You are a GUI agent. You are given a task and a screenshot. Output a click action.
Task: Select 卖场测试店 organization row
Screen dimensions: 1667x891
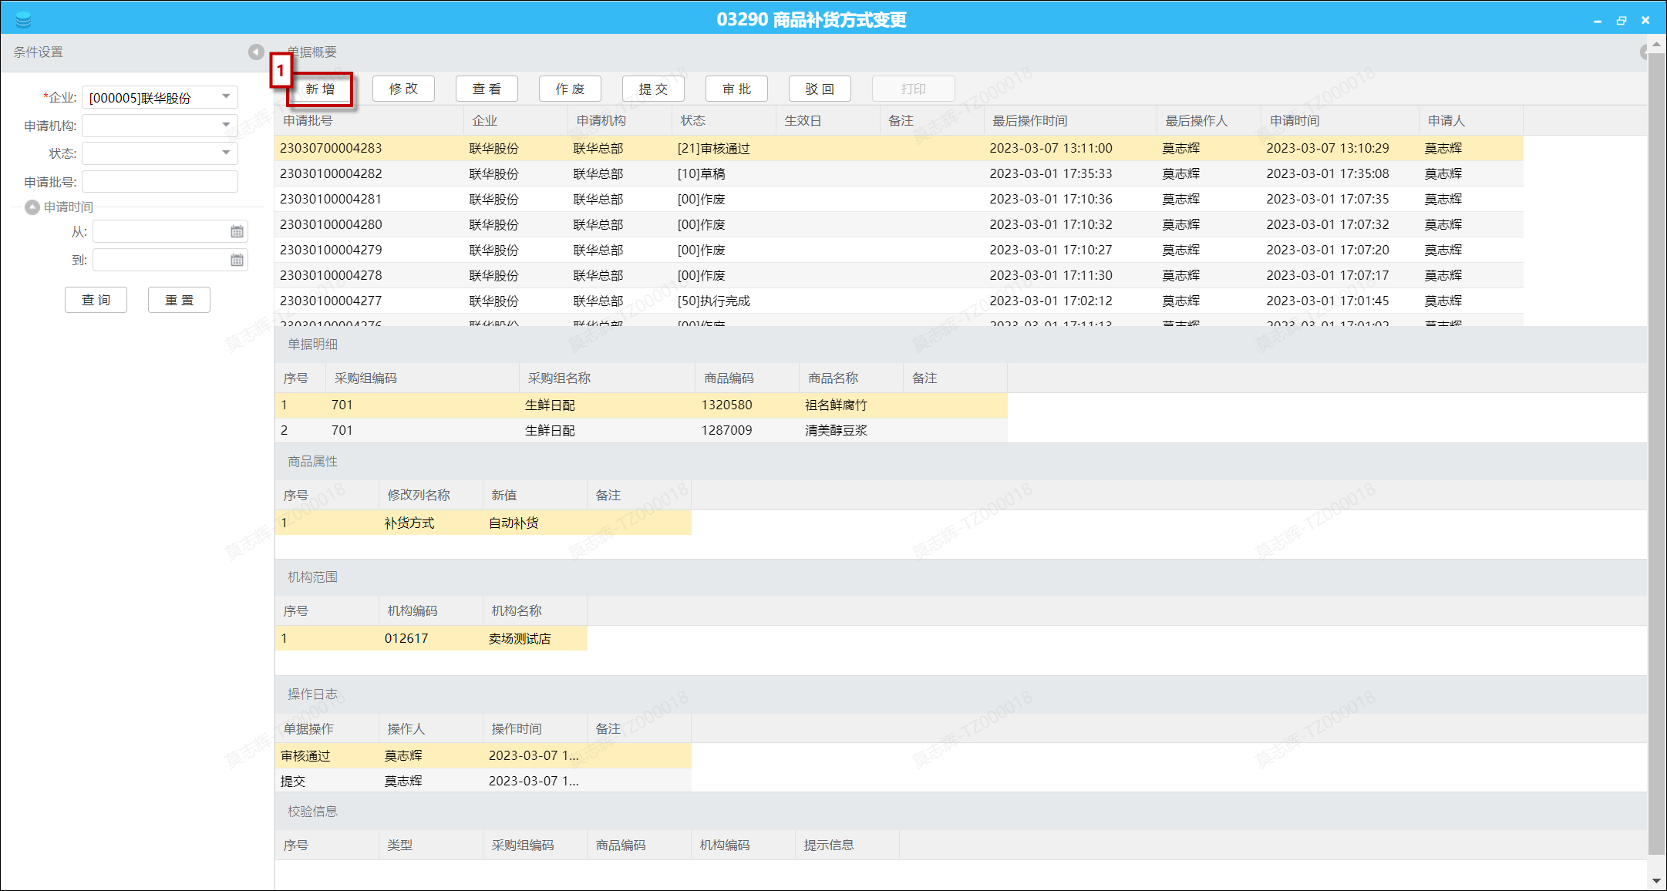(x=431, y=638)
